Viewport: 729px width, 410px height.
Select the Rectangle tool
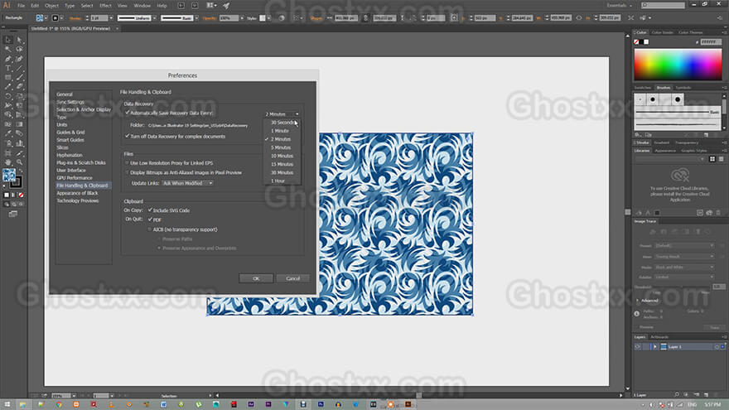tap(8, 78)
